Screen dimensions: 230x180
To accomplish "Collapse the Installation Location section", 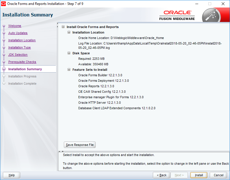I will [x=69, y=32].
